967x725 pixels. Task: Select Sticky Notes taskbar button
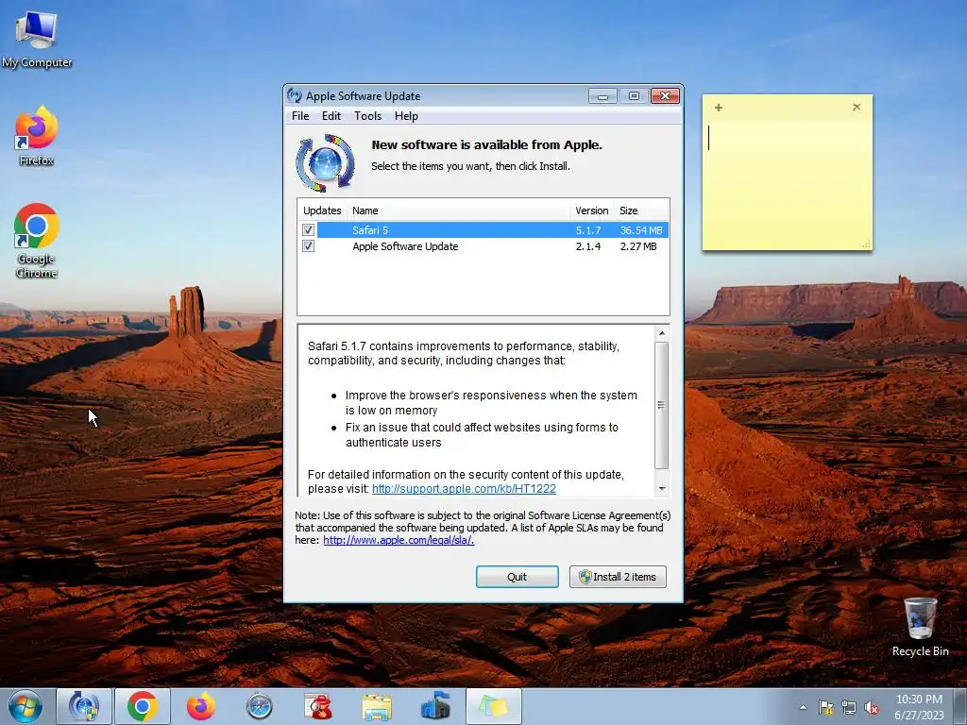click(x=494, y=706)
